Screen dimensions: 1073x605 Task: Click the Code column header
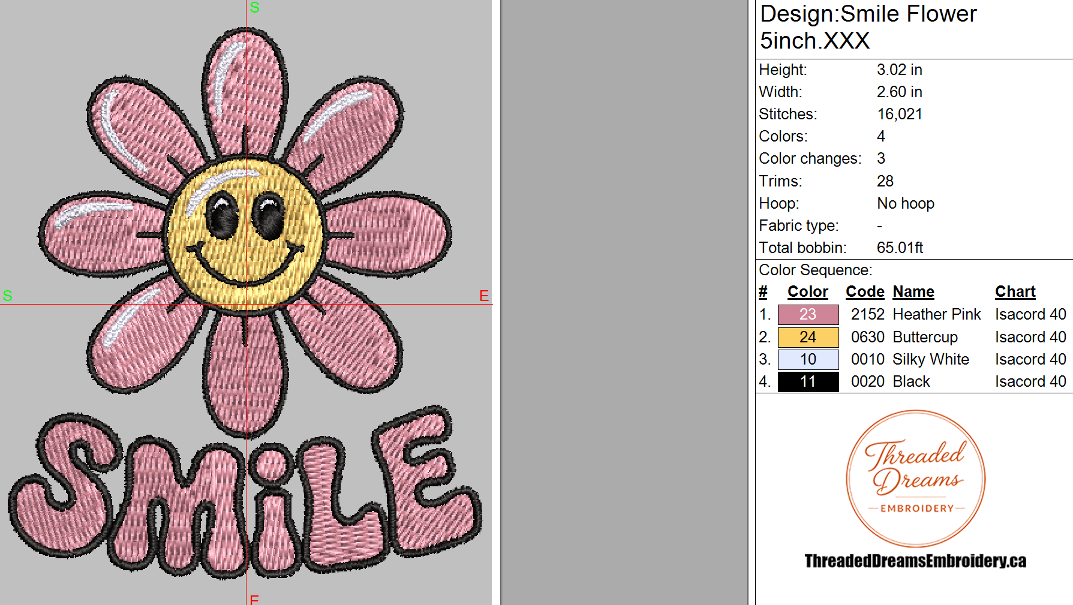coord(865,291)
